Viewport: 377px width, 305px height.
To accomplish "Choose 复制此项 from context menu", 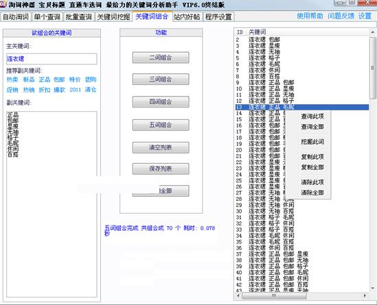I will 312,157.
